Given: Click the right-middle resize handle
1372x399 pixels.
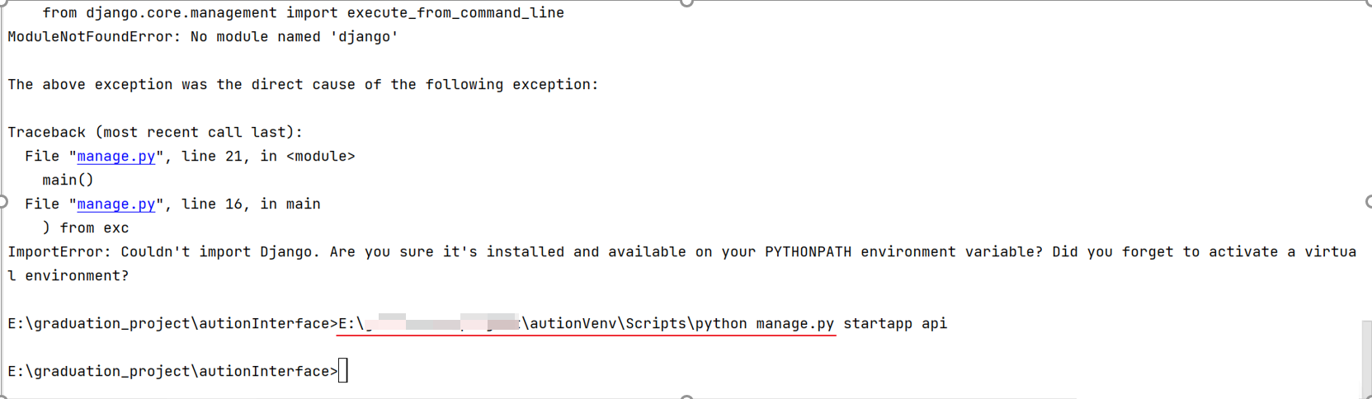Looking at the screenshot, I should pyautogui.click(x=1369, y=202).
